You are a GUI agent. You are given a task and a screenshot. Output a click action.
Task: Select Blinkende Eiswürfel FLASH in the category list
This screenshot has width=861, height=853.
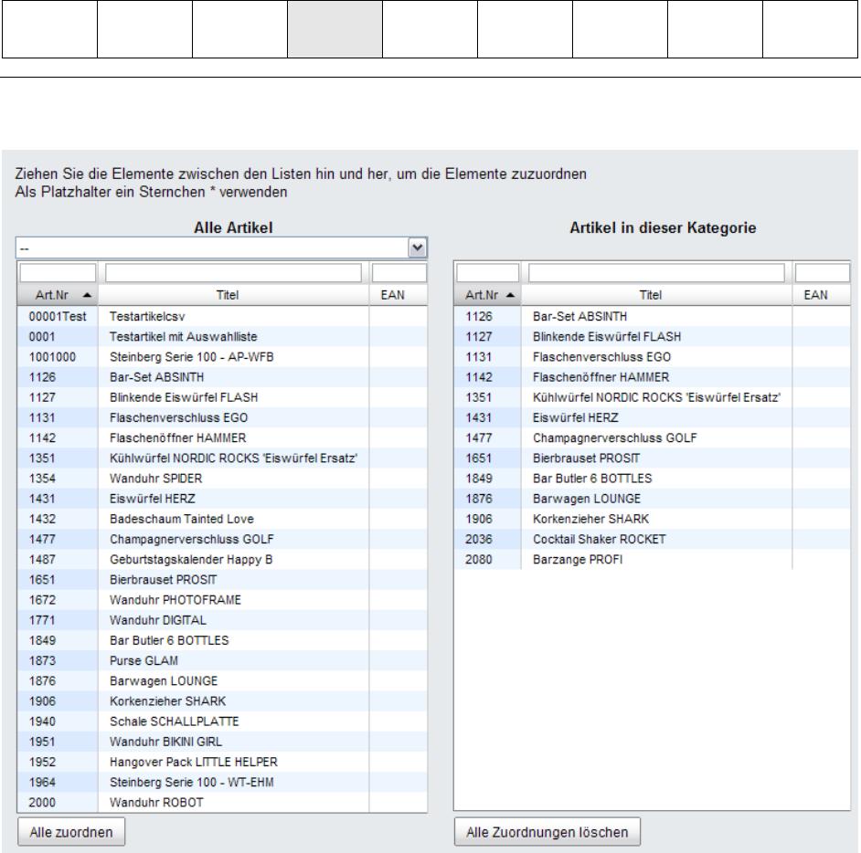[653, 337]
